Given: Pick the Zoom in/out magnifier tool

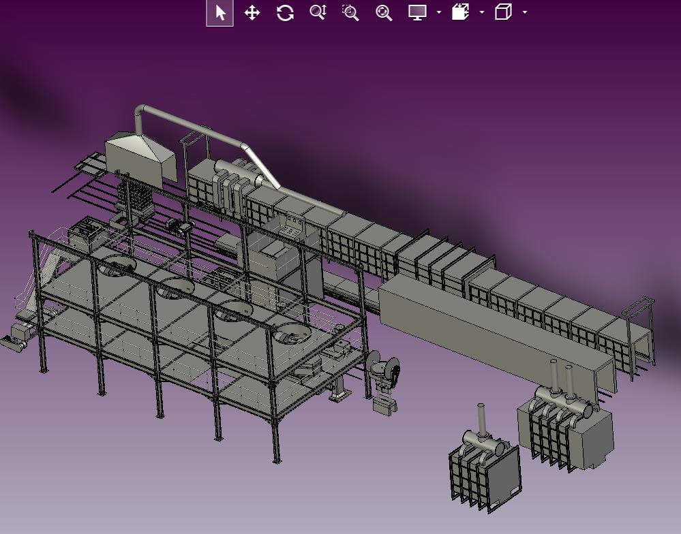Looking at the screenshot, I should pyautogui.click(x=318, y=12).
